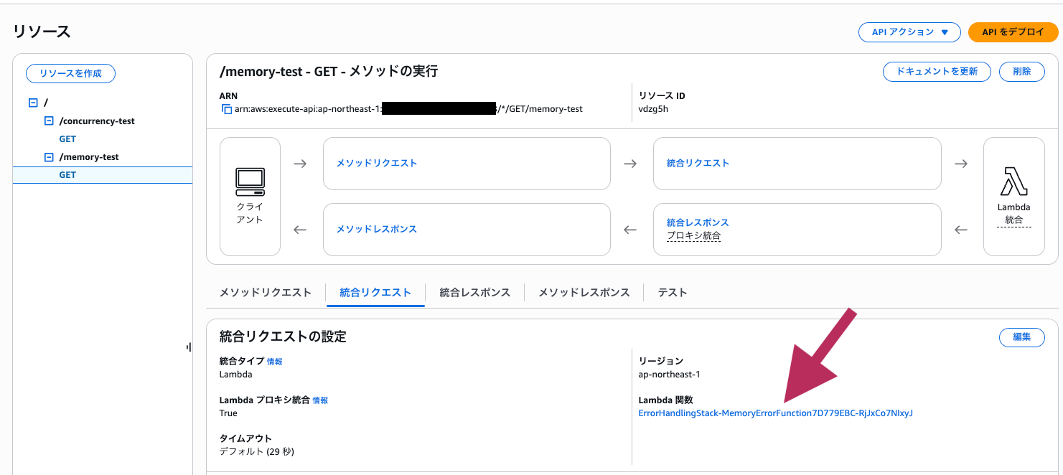1063x475 pixels.
Task: Switch to the メソッドリクエスト tab
Action: [x=266, y=293]
